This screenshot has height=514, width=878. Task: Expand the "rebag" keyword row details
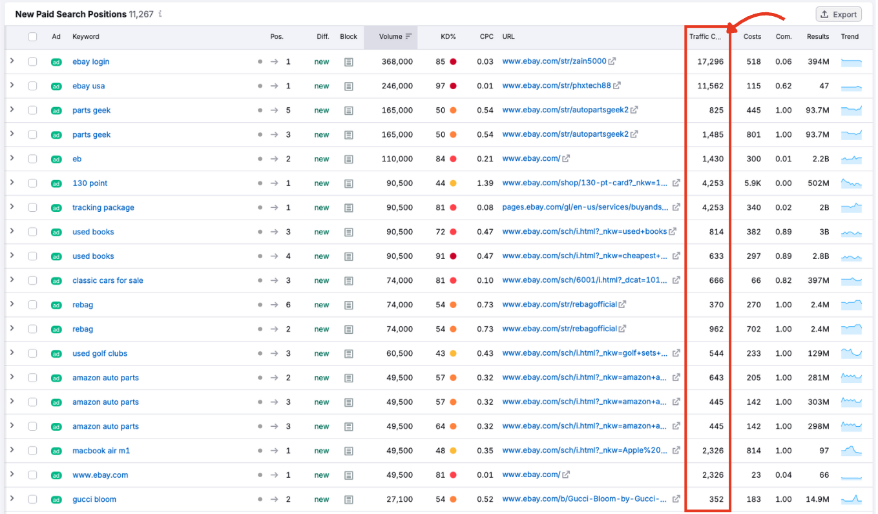(x=13, y=304)
